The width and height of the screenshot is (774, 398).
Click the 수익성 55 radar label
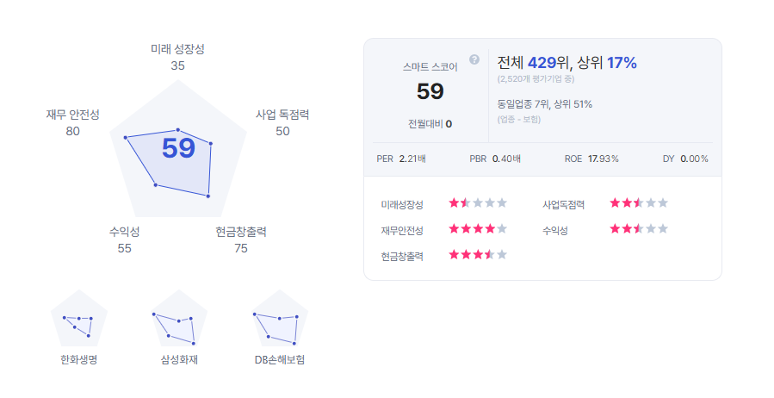(124, 239)
